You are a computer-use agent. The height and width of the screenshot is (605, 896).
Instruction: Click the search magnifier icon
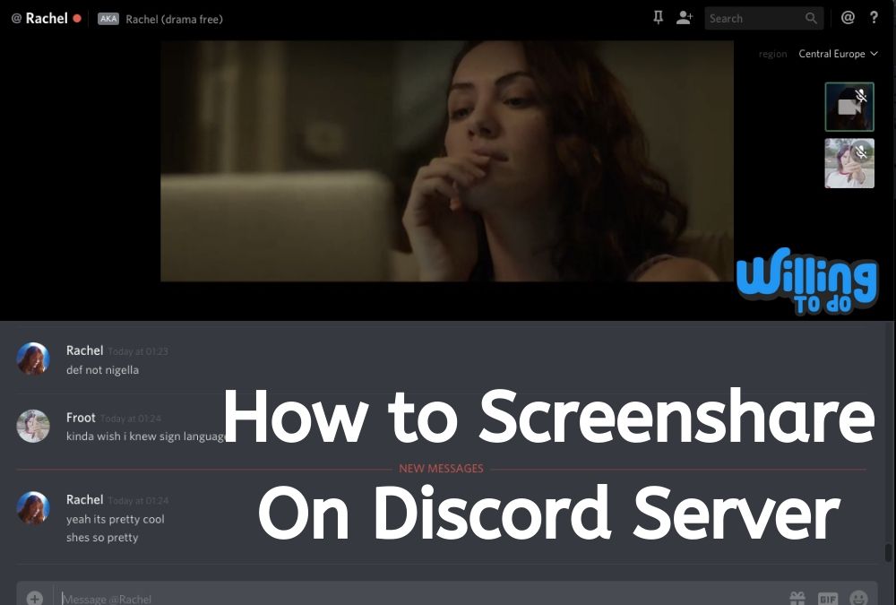coord(811,18)
